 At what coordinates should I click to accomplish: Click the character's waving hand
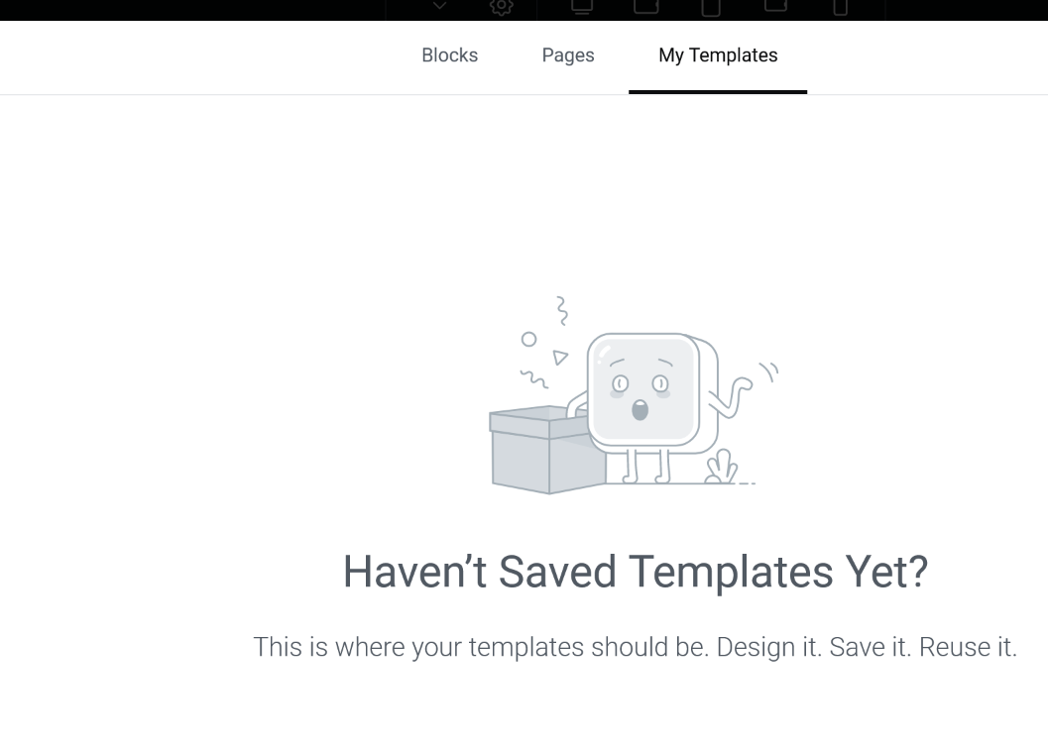pos(744,385)
